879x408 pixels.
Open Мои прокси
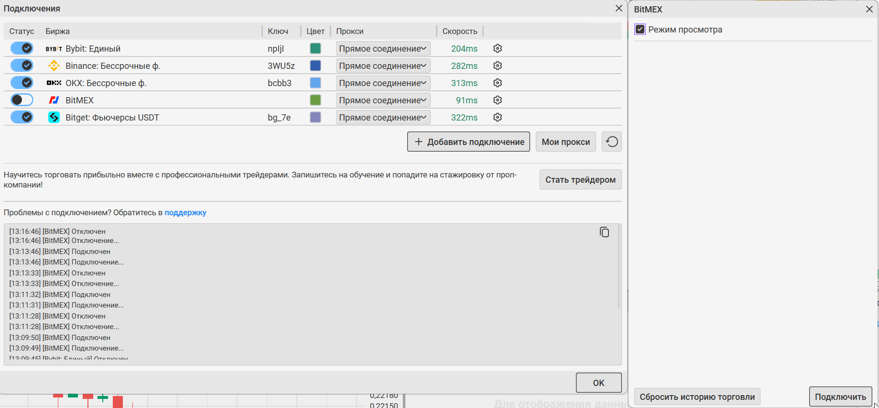pos(566,142)
